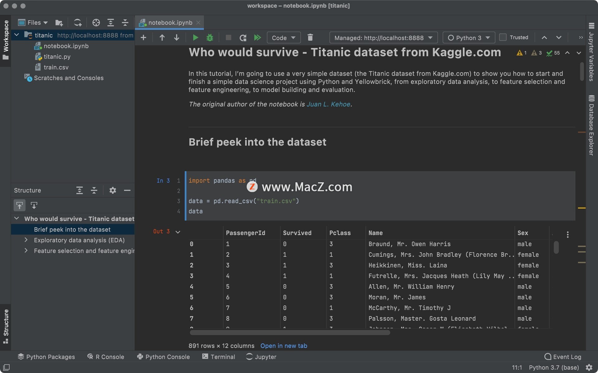598x373 pixels.
Task: Expand all in Files toolbar
Action: click(111, 23)
